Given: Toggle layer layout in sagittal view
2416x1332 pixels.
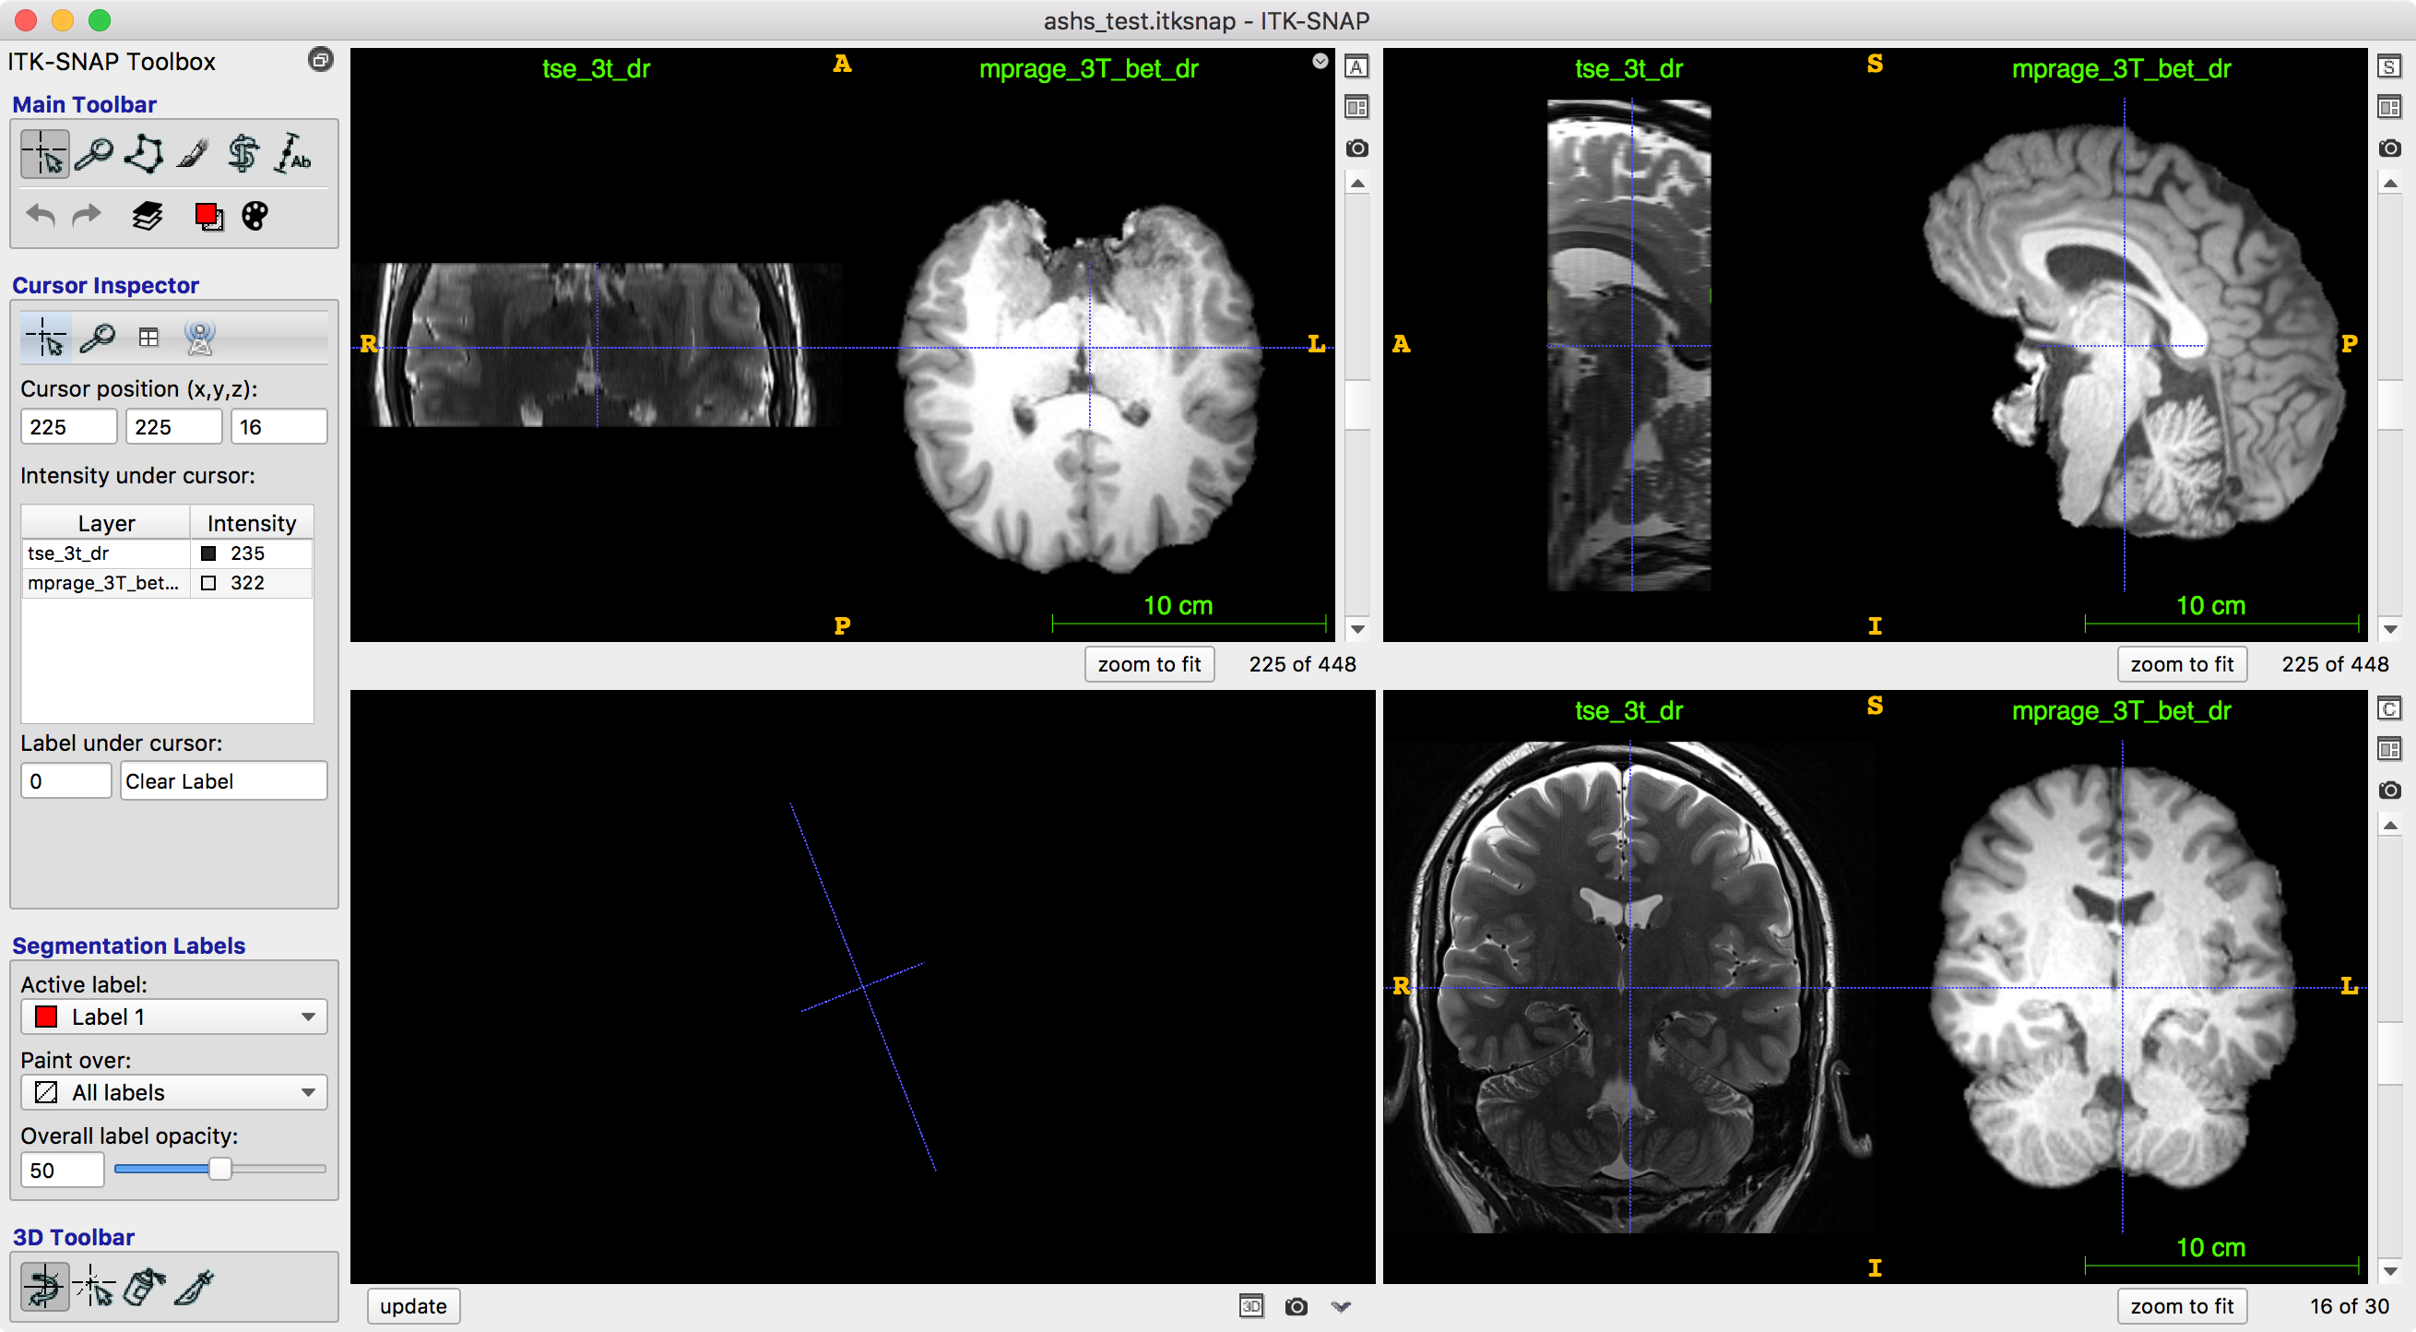Looking at the screenshot, I should (x=2389, y=107).
